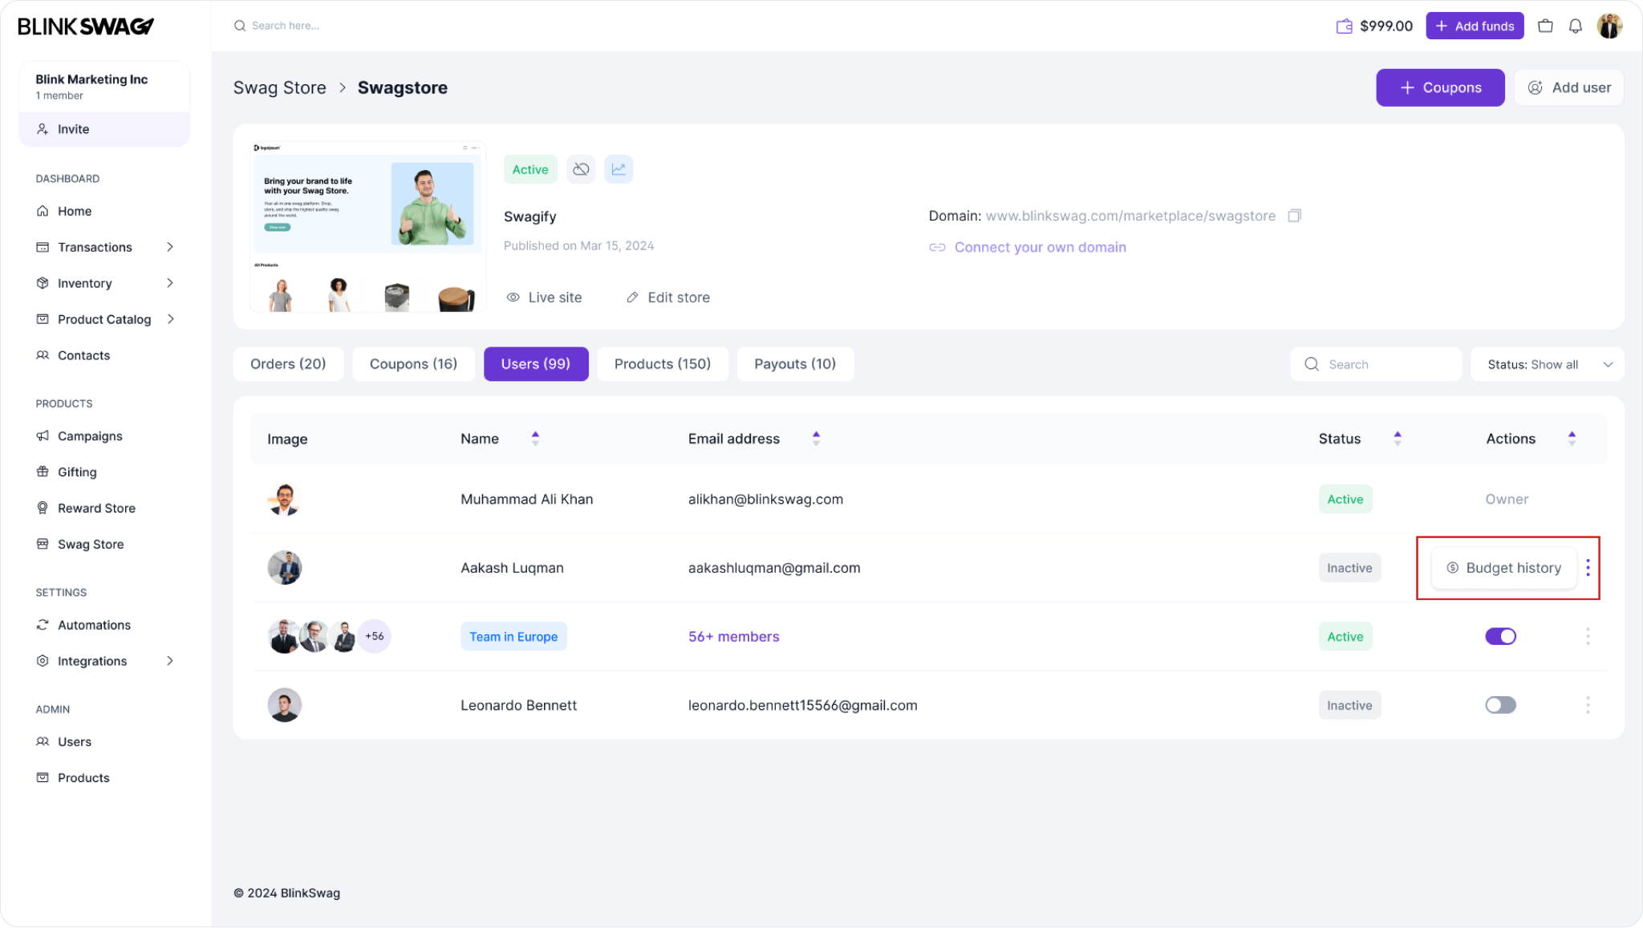Image resolution: width=1643 pixels, height=928 pixels.
Task: Go to Swag Store breadcrumb
Action: (280, 87)
